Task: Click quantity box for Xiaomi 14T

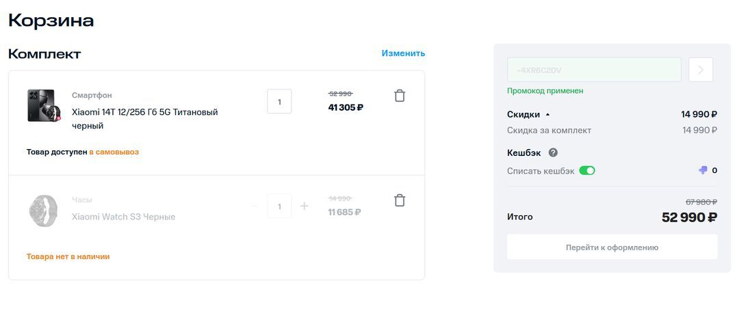Action: pyautogui.click(x=279, y=101)
